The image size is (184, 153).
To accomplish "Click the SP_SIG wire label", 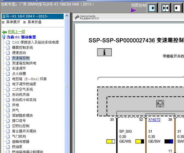I will coord(126,131).
